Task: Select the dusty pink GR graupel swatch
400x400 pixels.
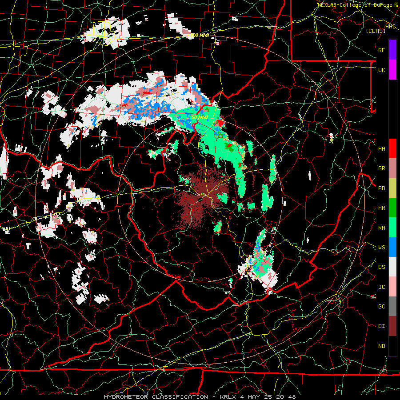Action: pyautogui.click(x=392, y=168)
